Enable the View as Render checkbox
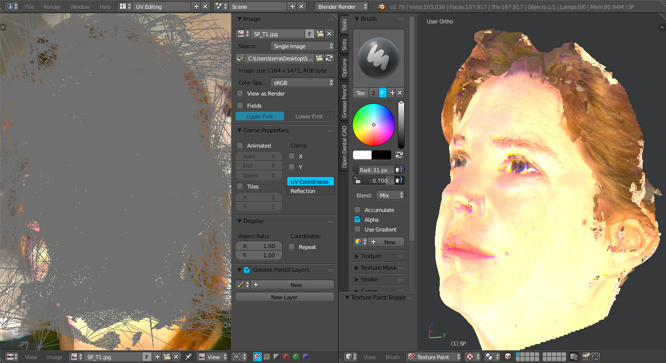Viewport: 666px width, 363px height. [240, 94]
